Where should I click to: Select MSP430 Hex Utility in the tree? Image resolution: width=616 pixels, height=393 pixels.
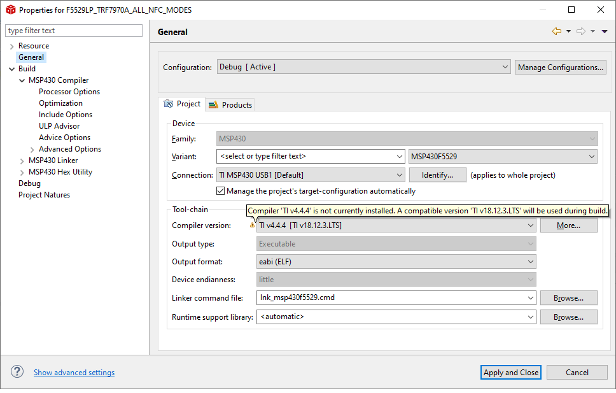60,172
